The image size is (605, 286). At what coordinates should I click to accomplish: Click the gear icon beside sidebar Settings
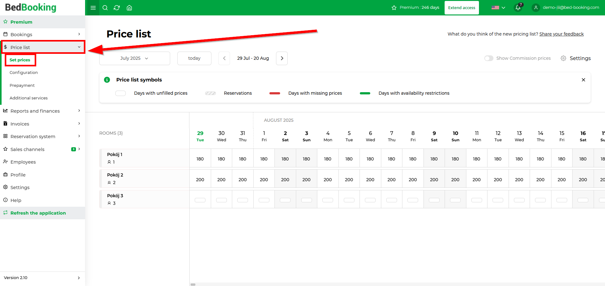point(5,187)
